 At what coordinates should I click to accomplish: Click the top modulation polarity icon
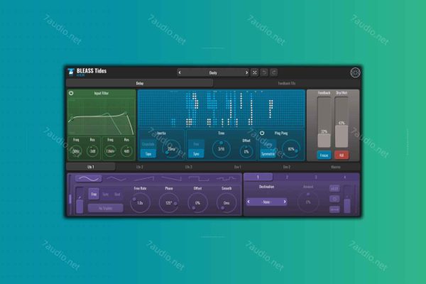pos(334,188)
